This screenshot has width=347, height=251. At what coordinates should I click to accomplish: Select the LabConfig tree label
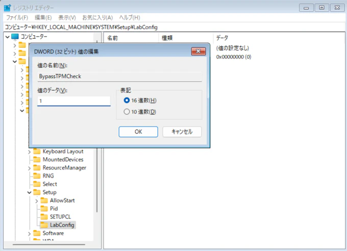[x=62, y=225]
